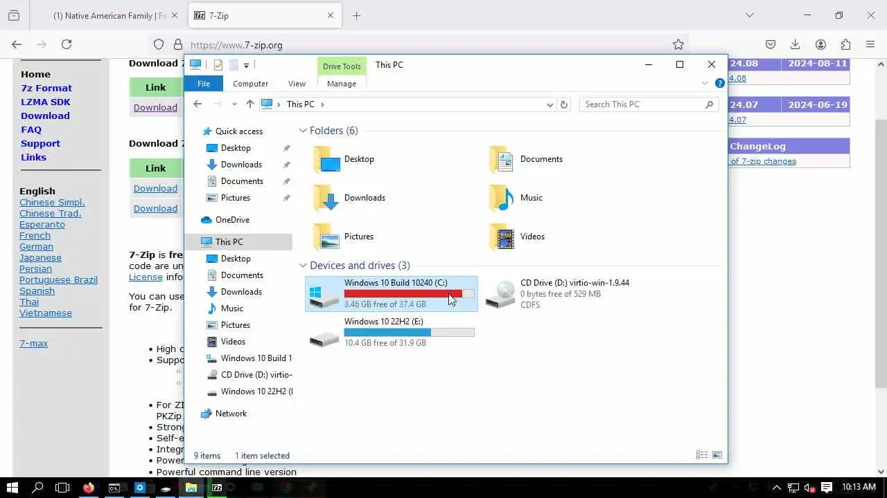Select the Drive Tools contextual tab
887x498 pixels.
(342, 66)
